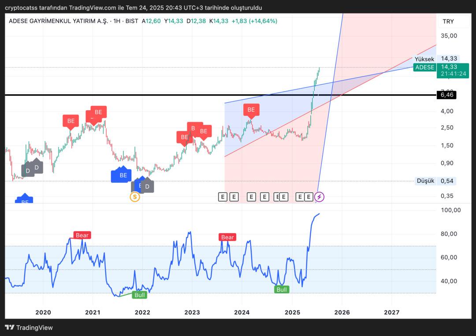Click the A12,60 open value
The height and width of the screenshot is (336, 476).
tap(151, 21)
